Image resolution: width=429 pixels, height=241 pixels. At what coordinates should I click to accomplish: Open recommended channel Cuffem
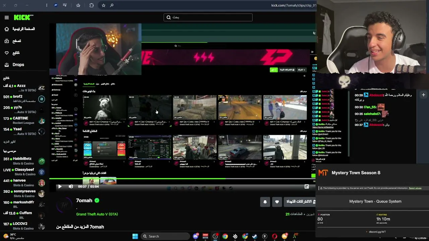[24, 215]
